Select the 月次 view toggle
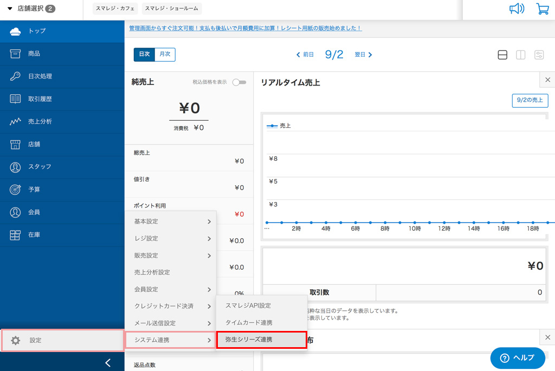The width and height of the screenshot is (555, 371). [165, 55]
